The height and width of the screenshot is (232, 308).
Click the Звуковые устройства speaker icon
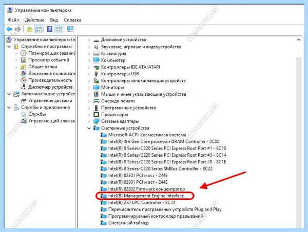[97, 47]
